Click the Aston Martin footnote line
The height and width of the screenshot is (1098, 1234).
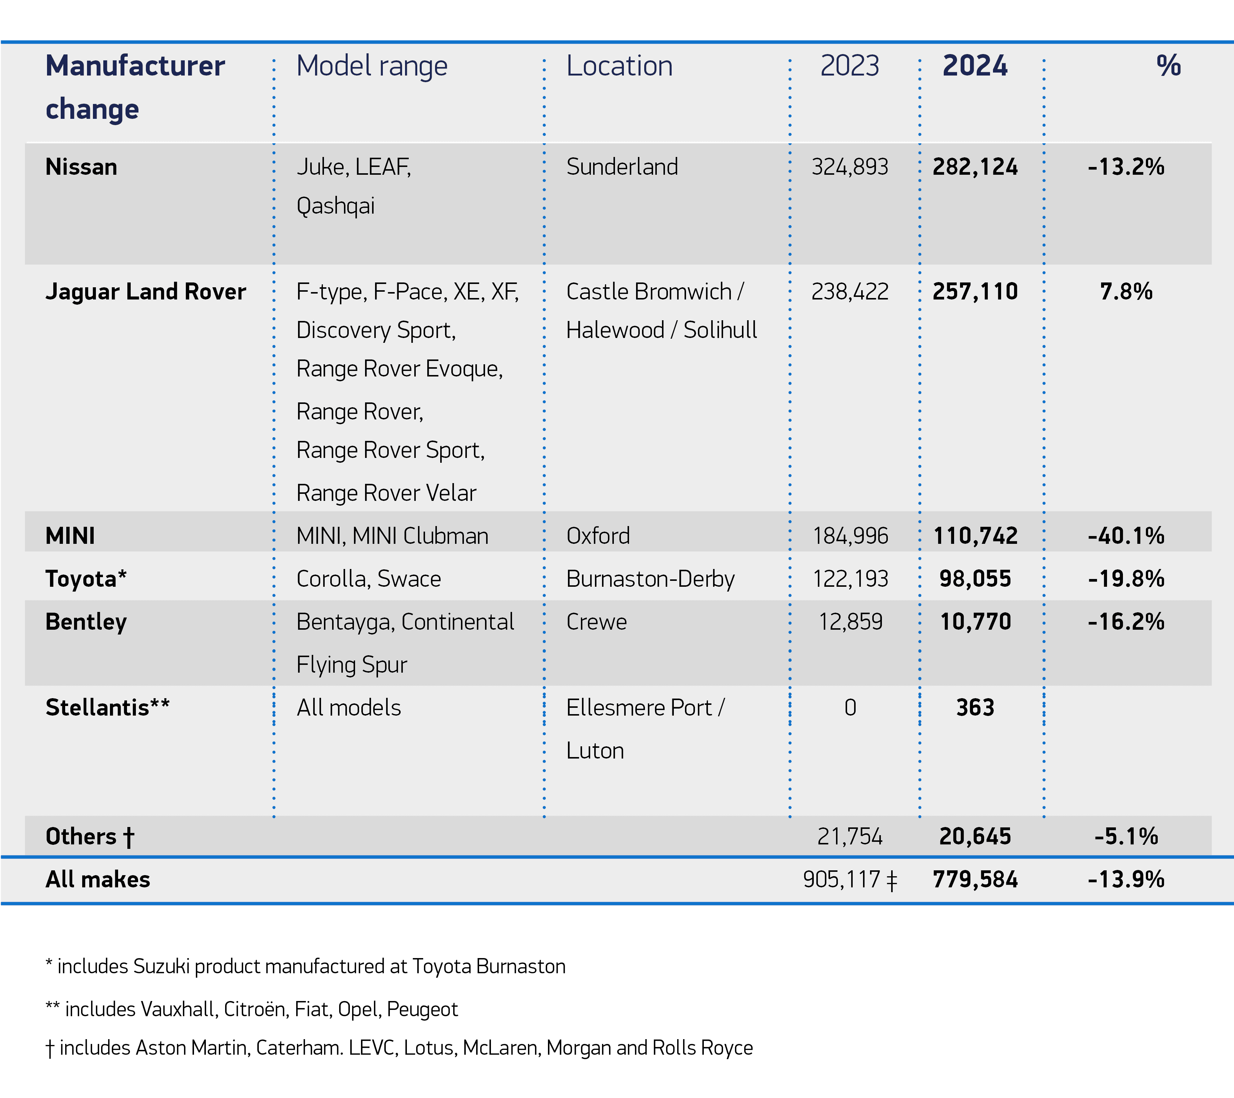[x=399, y=1048]
